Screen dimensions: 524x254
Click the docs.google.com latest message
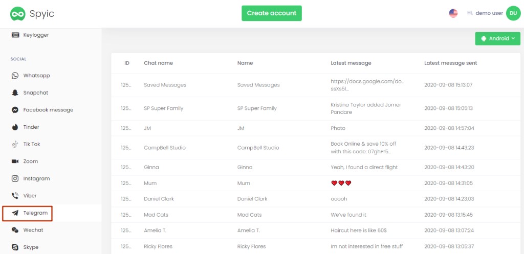click(x=367, y=85)
